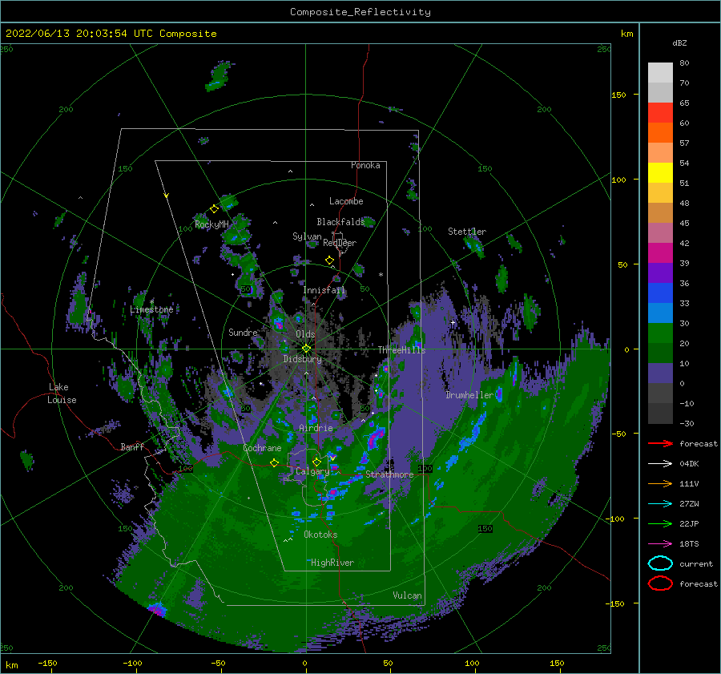This screenshot has height=674, width=721.
Task: Click the HighRiver label
Action: tap(332, 563)
